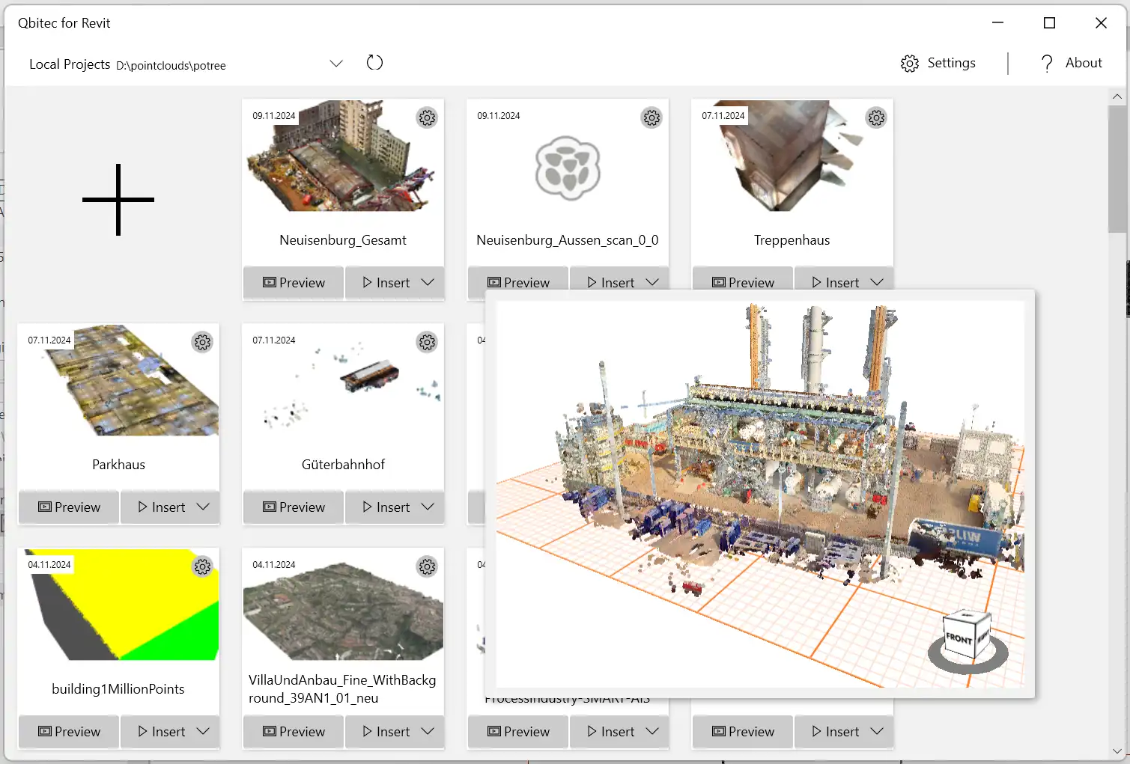Preview the Processindustry-SMART-AIS point cloud
1130x764 pixels.
click(518, 732)
